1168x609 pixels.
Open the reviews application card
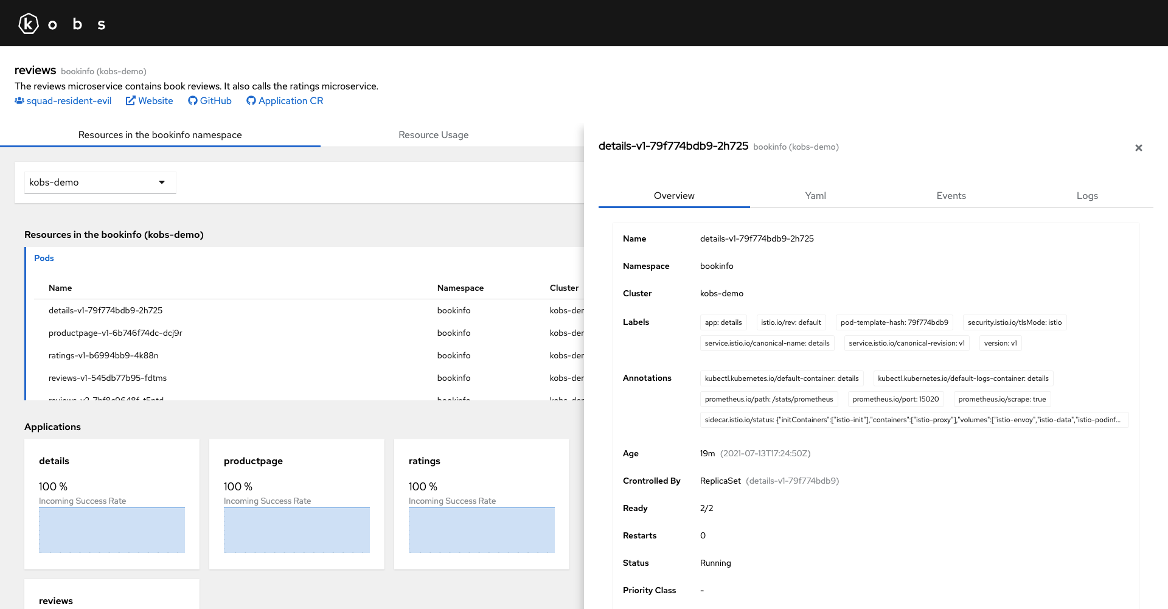click(x=112, y=594)
